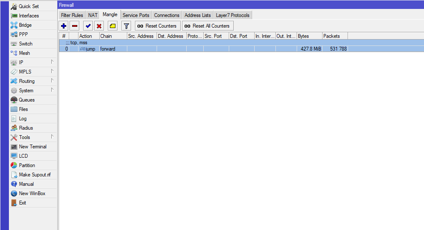Enable rule with the blue checkmark icon

pos(88,26)
